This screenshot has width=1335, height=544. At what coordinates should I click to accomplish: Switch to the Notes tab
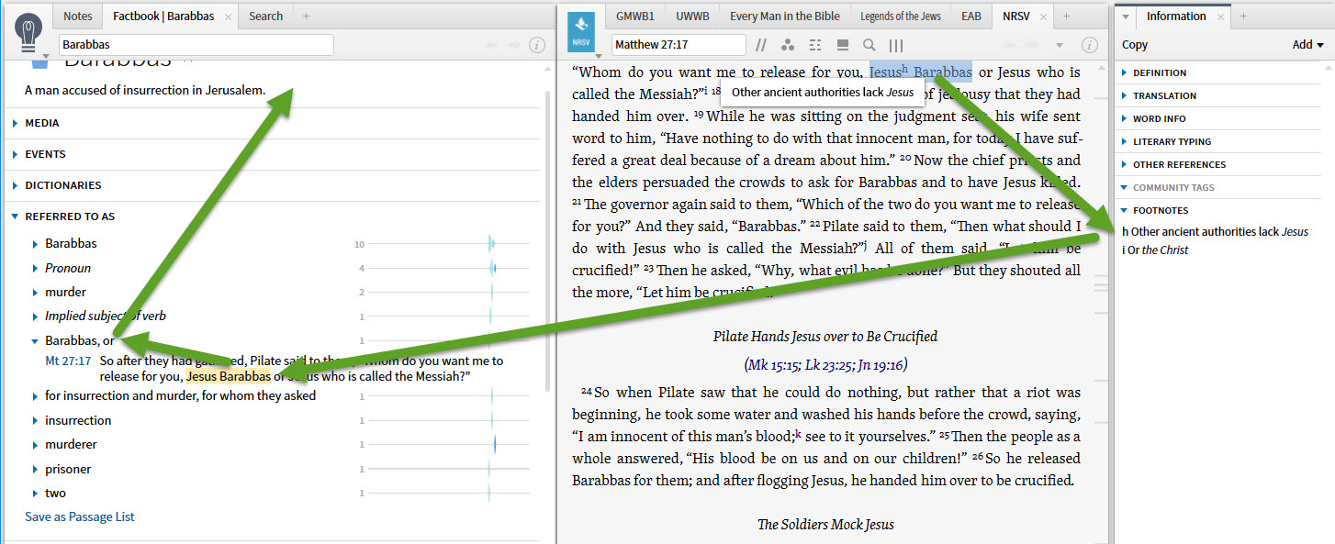click(x=78, y=17)
